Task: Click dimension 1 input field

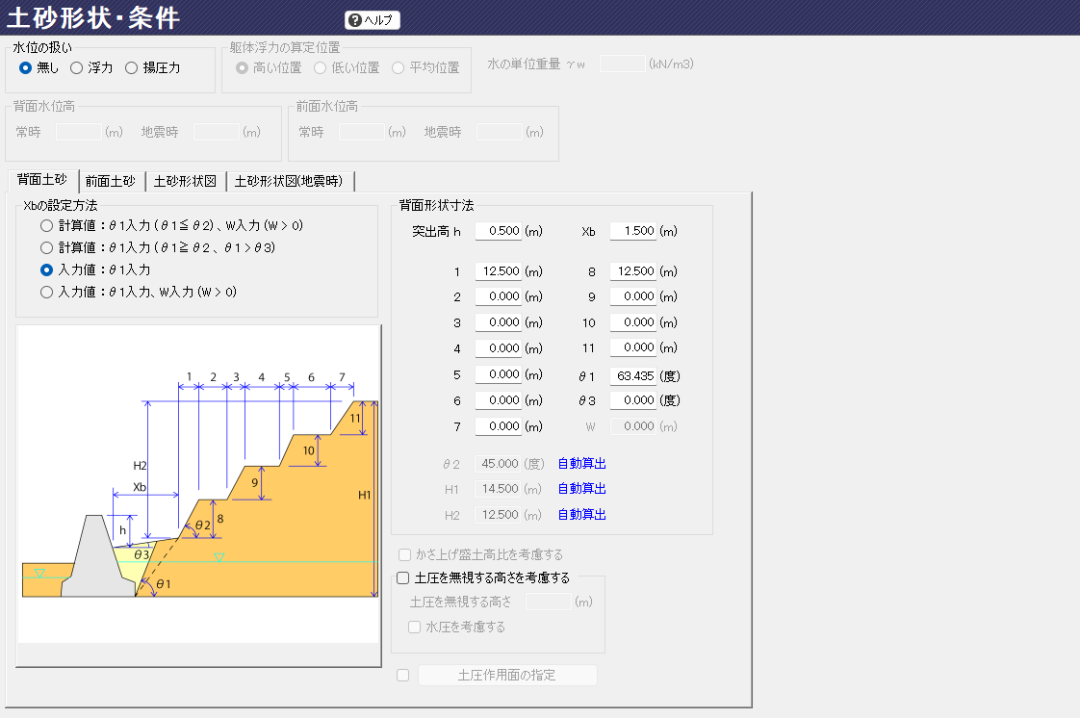Action: tap(498, 272)
